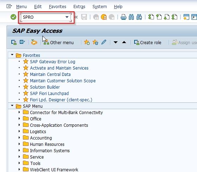The height and width of the screenshot is (172, 197).
Task: Click the Other menu button
Action: 58,42
